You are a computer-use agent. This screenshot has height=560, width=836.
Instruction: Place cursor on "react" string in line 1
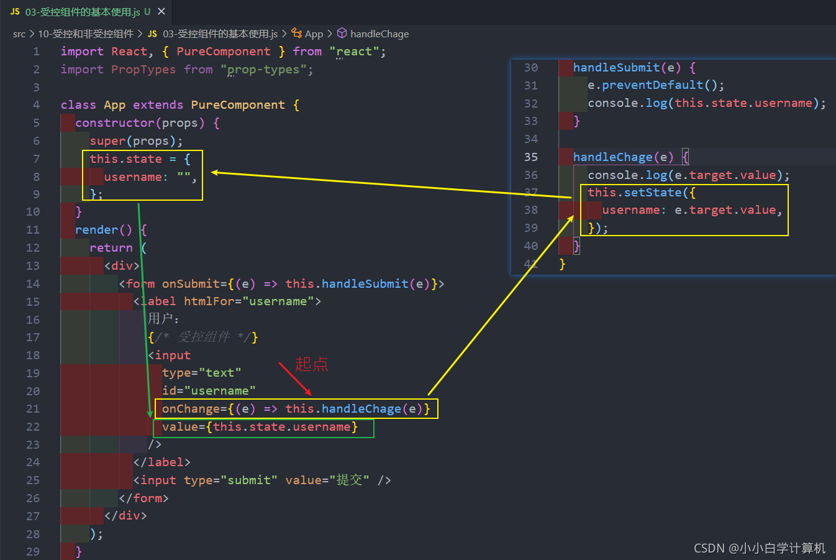354,52
